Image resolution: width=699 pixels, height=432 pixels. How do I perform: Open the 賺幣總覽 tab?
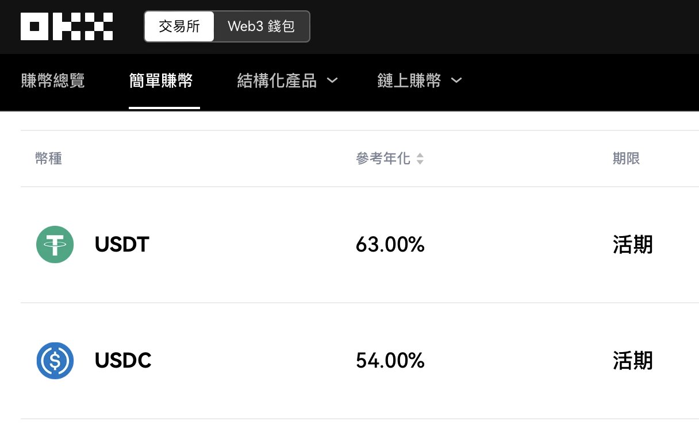point(53,81)
